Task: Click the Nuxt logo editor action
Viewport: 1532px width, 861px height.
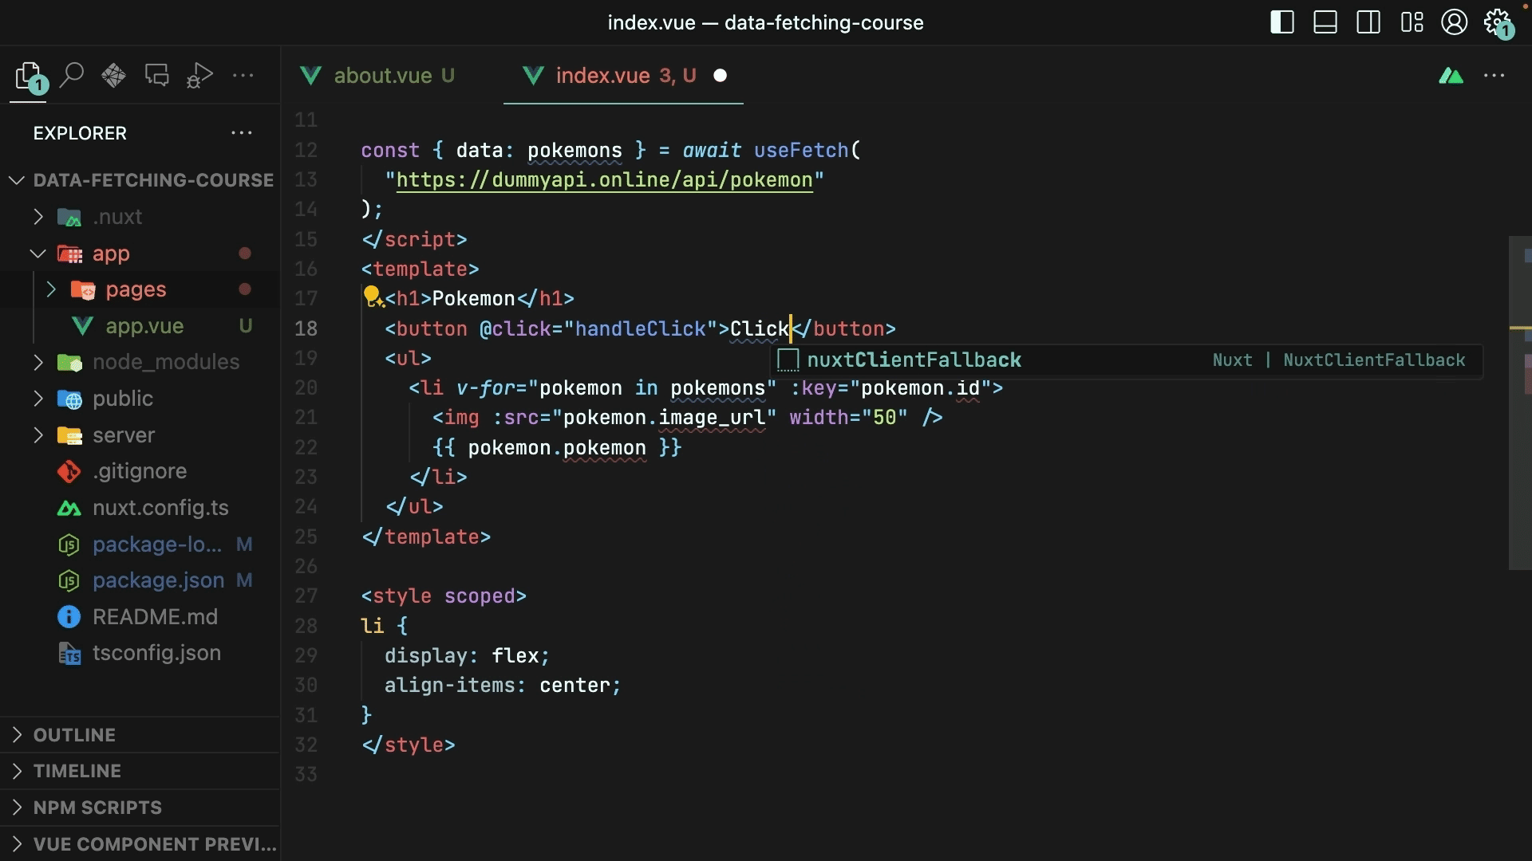Action: point(1451,76)
